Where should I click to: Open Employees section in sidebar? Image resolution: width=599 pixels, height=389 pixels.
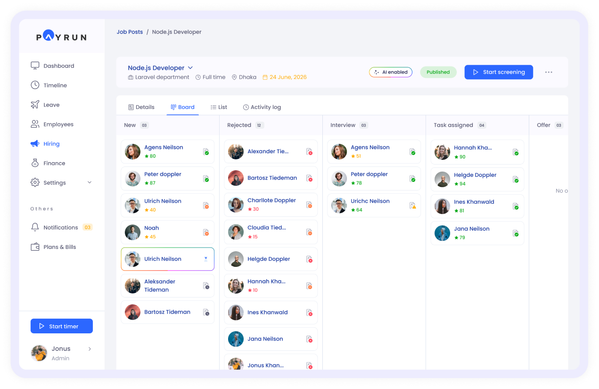(58, 124)
